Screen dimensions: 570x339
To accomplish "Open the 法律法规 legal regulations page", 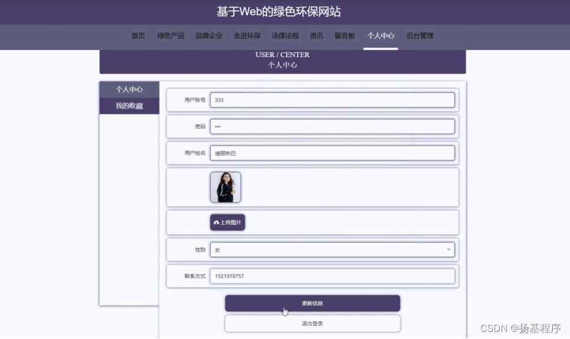I will pos(285,36).
